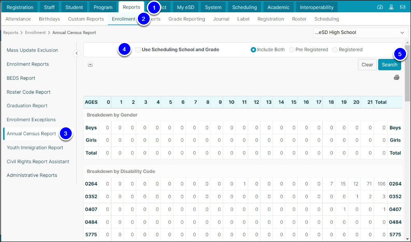Open the Interoperability tab
The image size is (411, 242).
pos(317,7)
